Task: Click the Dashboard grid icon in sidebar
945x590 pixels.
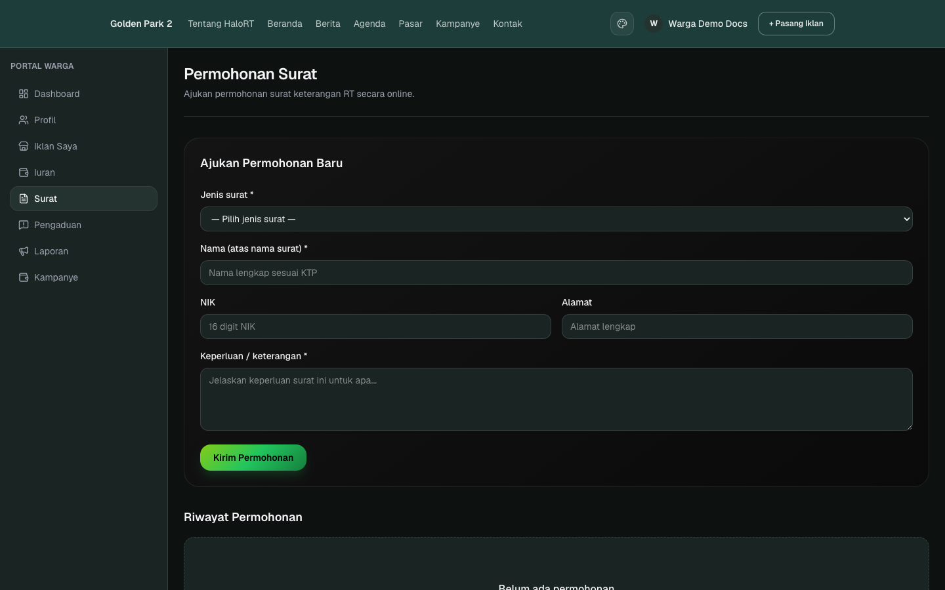Action: coord(24,94)
